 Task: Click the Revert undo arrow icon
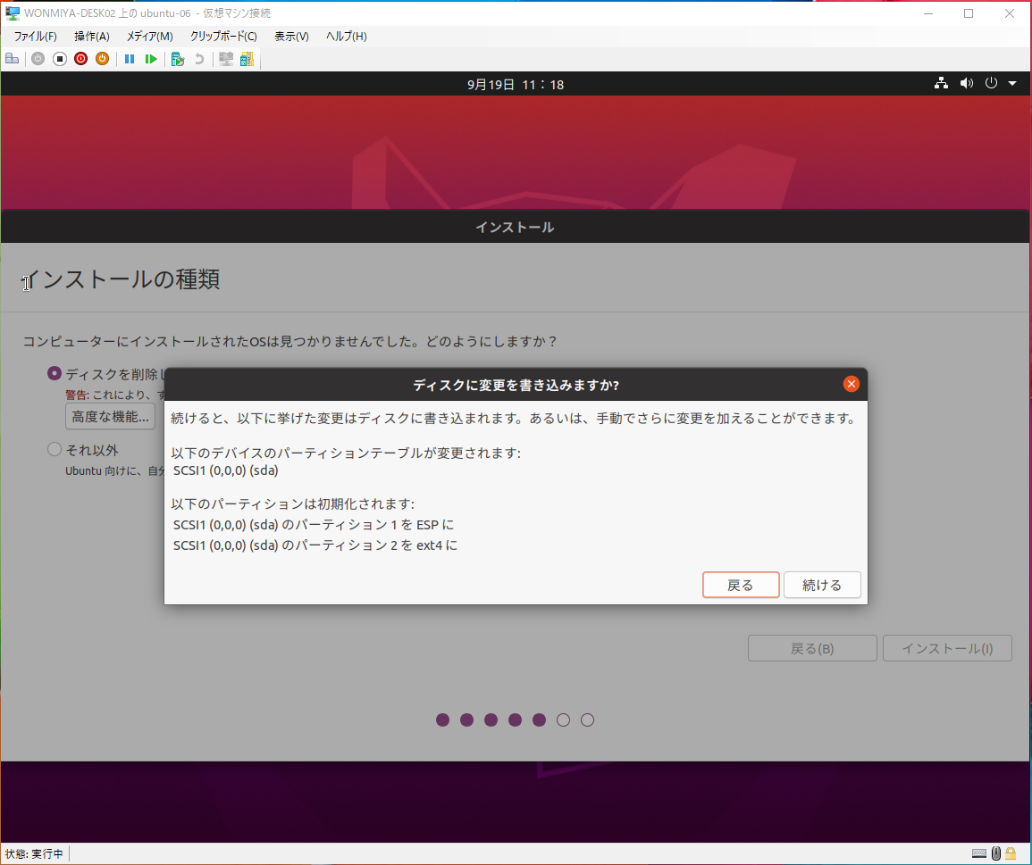(x=198, y=59)
